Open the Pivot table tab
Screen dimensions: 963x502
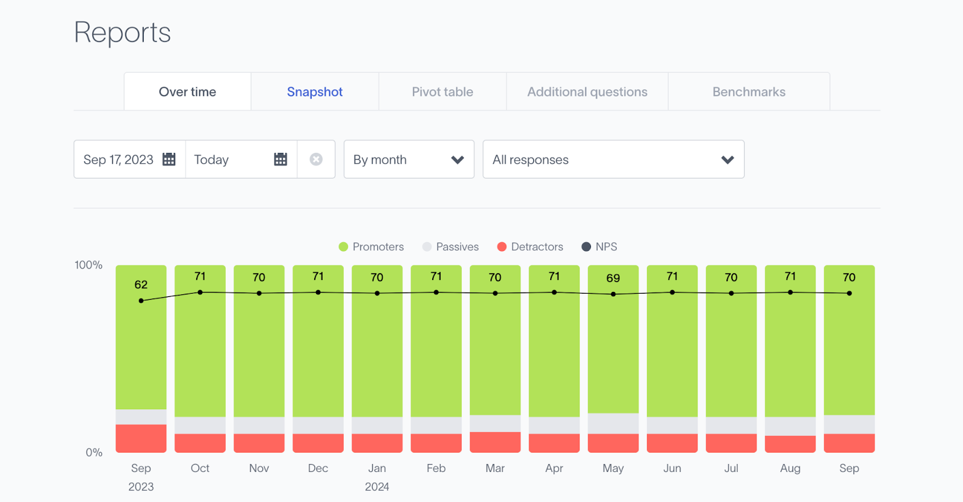[442, 91]
